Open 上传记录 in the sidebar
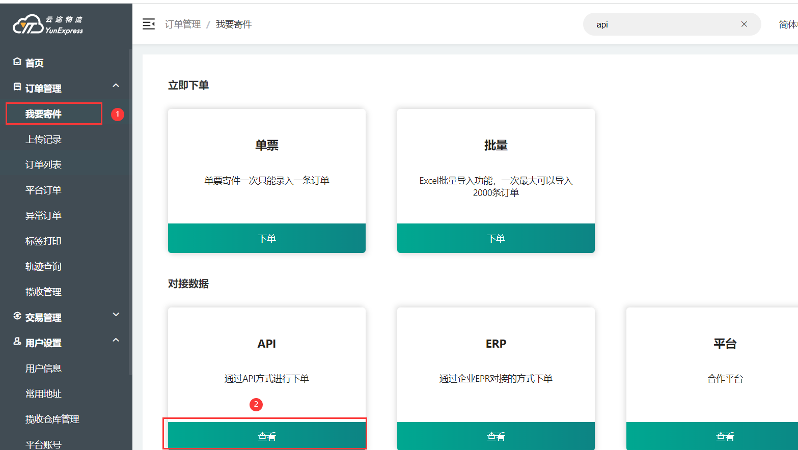 point(43,139)
